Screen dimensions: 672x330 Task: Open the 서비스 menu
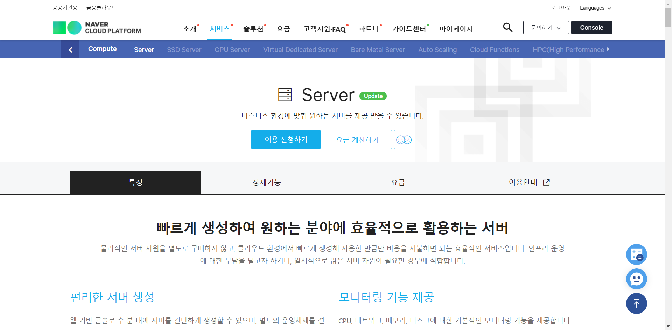[220, 29]
